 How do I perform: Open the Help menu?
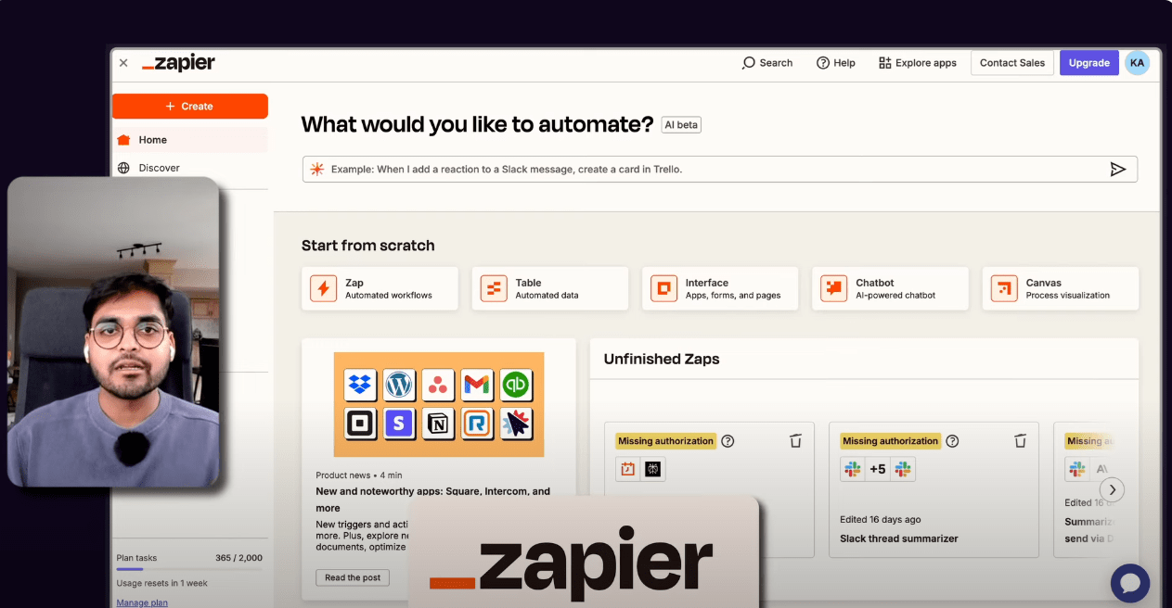[x=835, y=63]
